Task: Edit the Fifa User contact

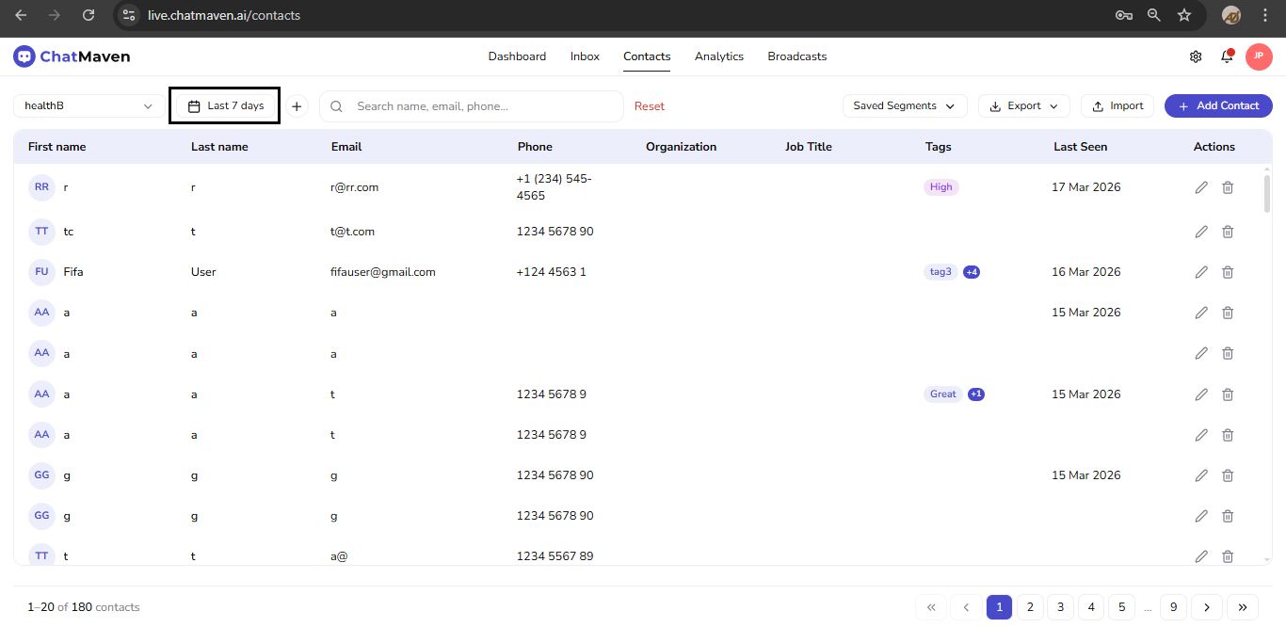Action: 1201,272
